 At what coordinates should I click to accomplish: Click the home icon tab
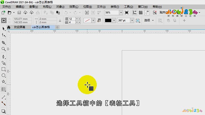pyautogui.click(x=9, y=27)
